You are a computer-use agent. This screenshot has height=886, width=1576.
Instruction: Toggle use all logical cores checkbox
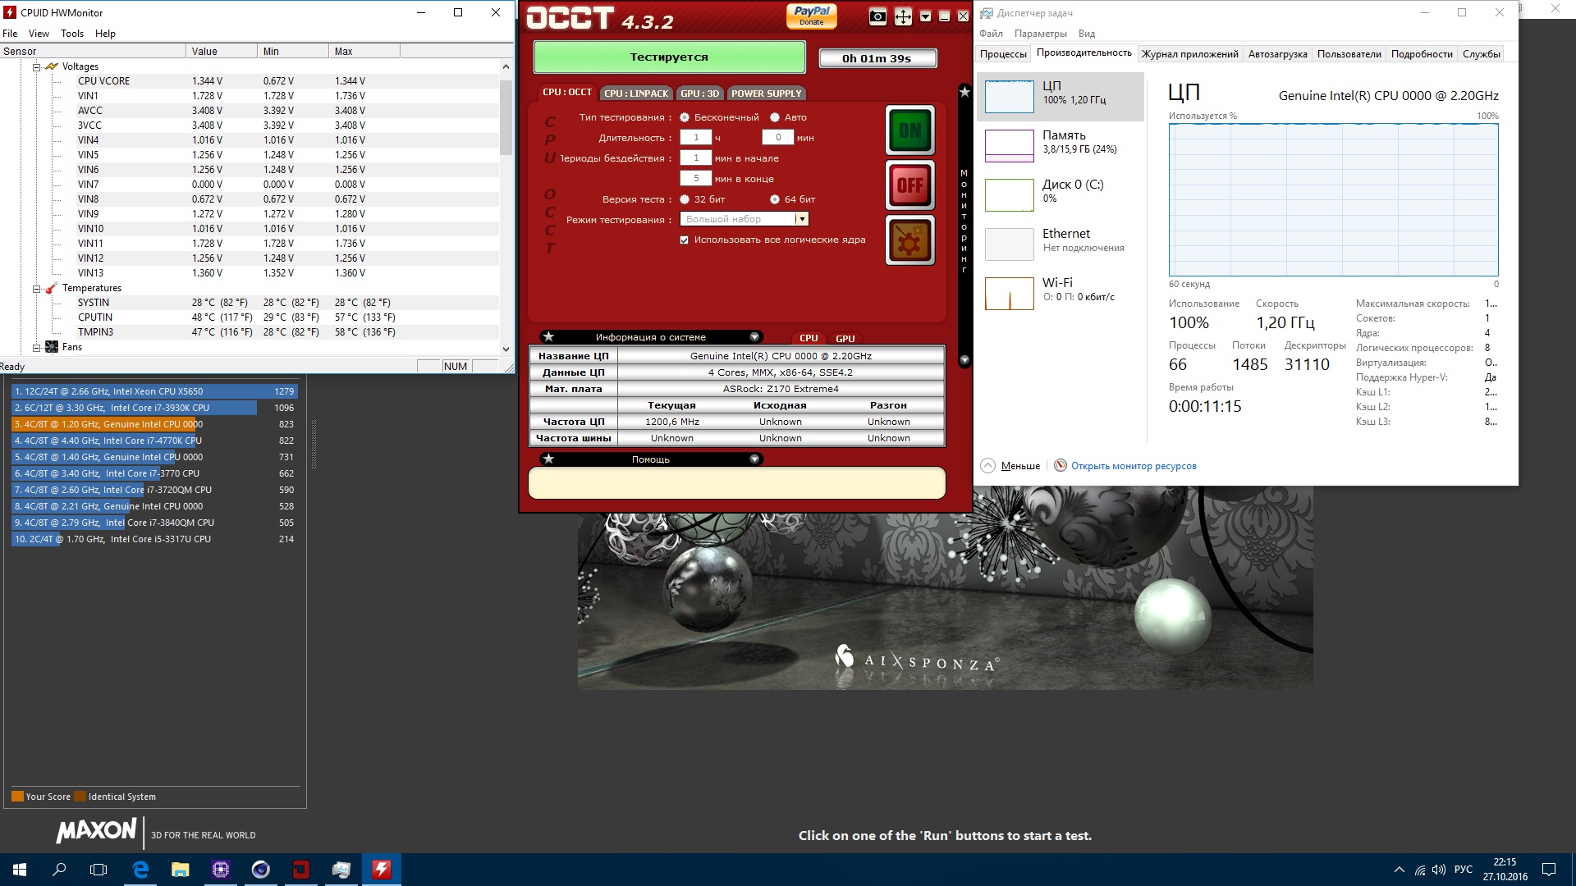pyautogui.click(x=685, y=240)
